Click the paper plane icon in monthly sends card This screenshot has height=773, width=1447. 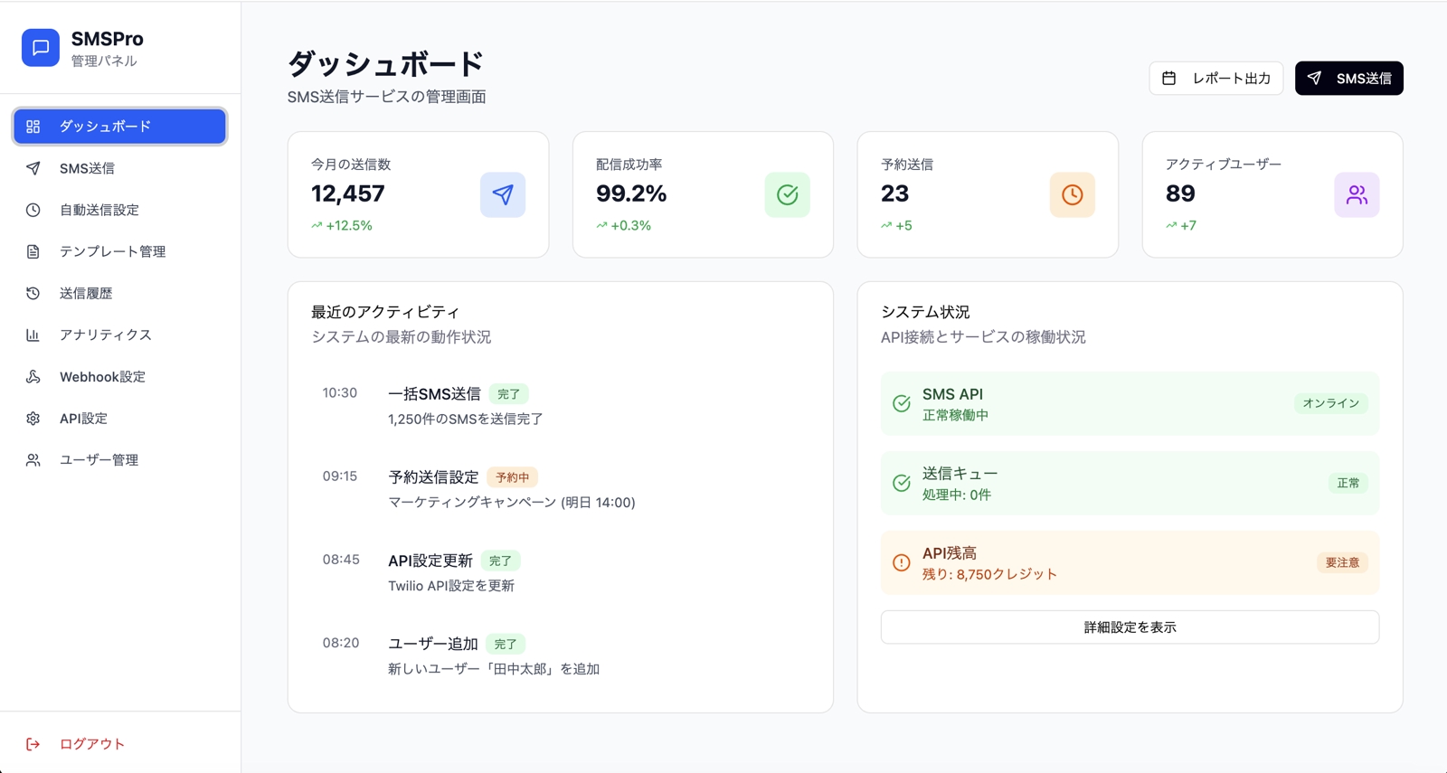[x=503, y=194]
